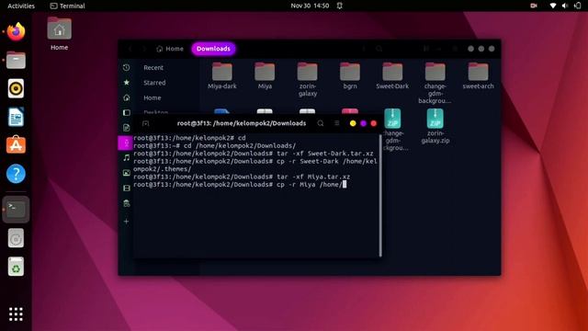Select the bgrn folder
Screen dimensions: 588x331
point(350,75)
